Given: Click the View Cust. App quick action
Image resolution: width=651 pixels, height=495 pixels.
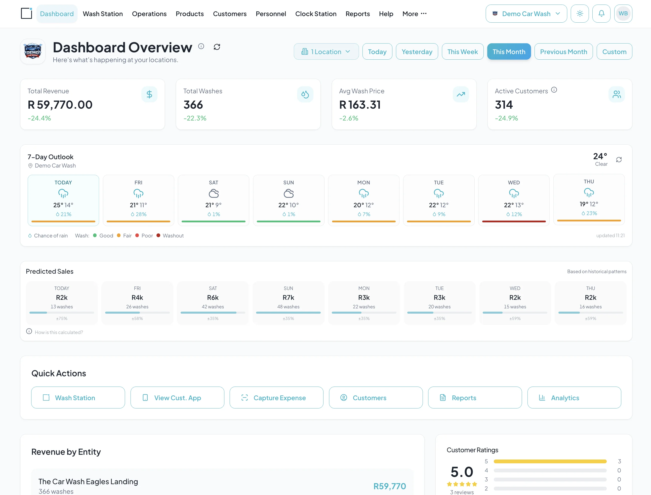Looking at the screenshot, I should [x=177, y=397].
